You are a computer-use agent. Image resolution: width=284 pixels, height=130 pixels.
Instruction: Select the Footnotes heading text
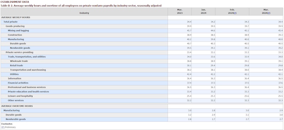[x=7, y=124]
